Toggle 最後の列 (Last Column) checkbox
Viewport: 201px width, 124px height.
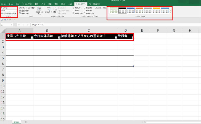pyautogui.click(x=84, y=10)
